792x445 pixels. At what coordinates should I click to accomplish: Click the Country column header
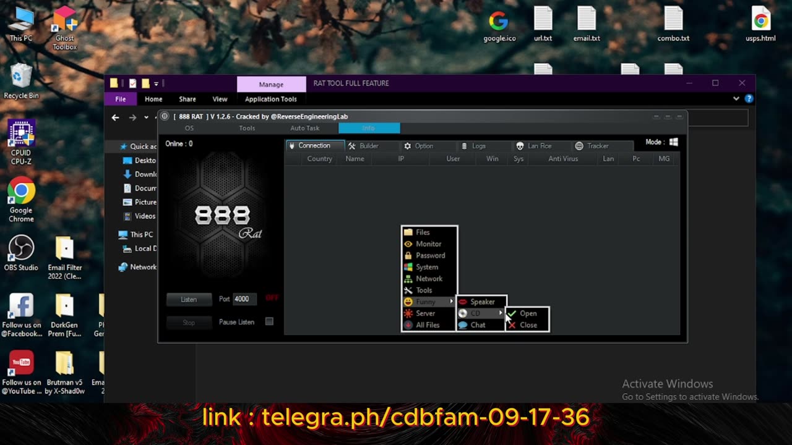point(320,159)
